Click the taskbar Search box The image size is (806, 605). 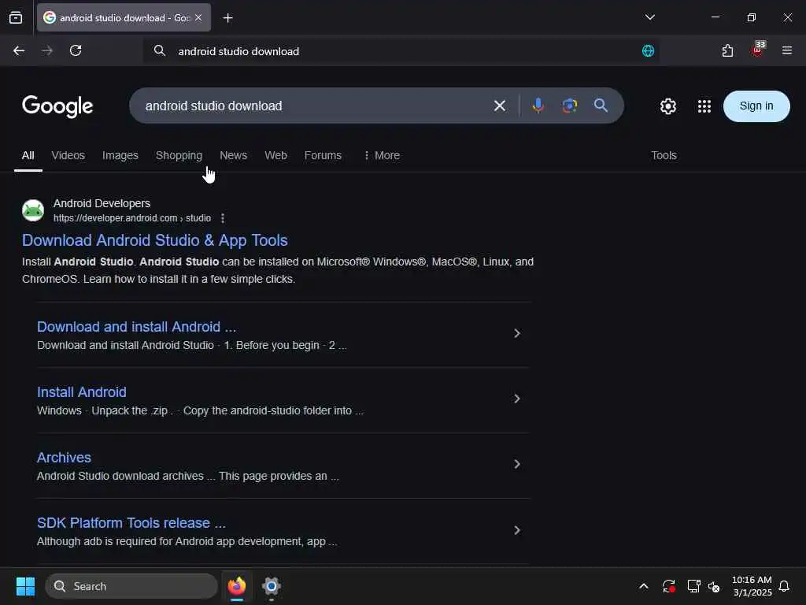point(131,586)
